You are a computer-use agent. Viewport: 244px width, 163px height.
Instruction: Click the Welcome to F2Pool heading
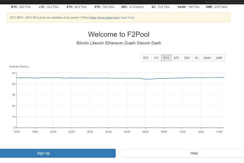tap(119, 35)
